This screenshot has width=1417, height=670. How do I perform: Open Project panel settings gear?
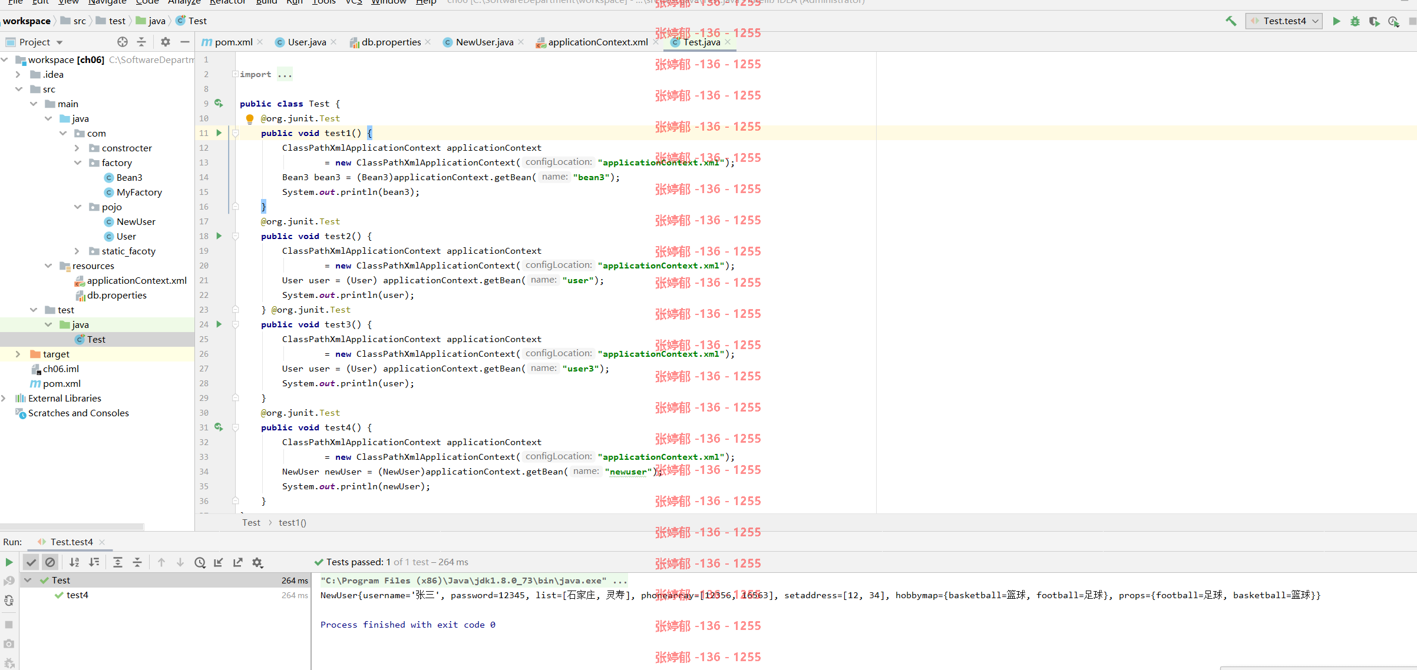166,42
